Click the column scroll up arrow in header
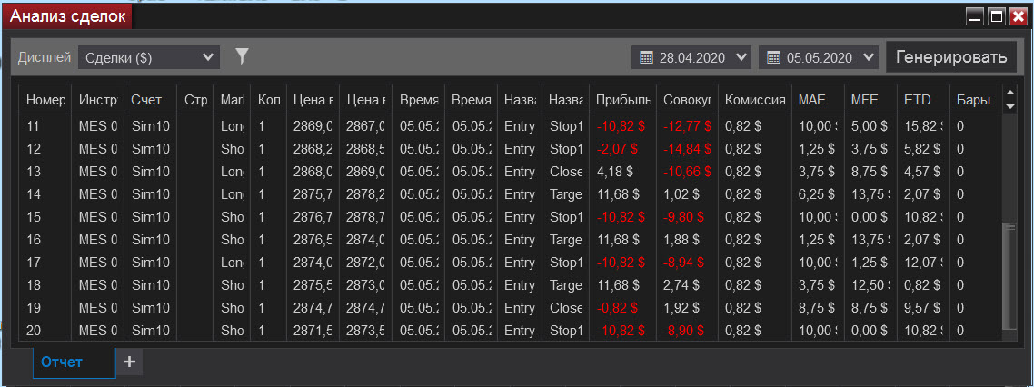This screenshot has height=387, width=1034. tap(1009, 94)
